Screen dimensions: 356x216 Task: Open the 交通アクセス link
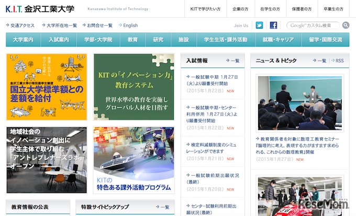[20, 26]
